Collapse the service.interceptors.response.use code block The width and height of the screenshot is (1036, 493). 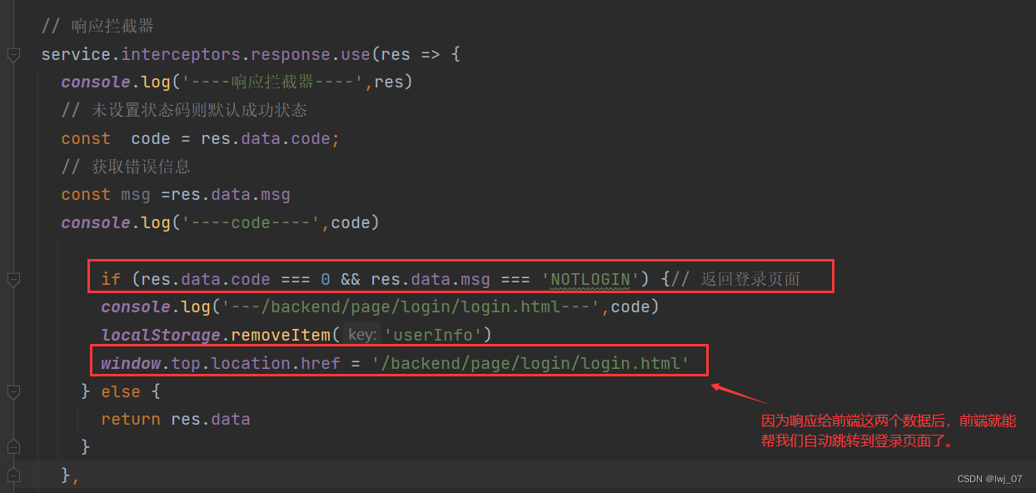[x=12, y=55]
